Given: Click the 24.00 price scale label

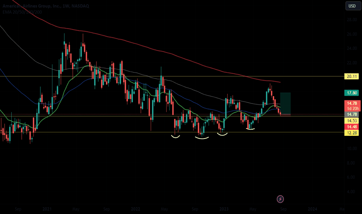Looking at the screenshot, I should point(352,49).
